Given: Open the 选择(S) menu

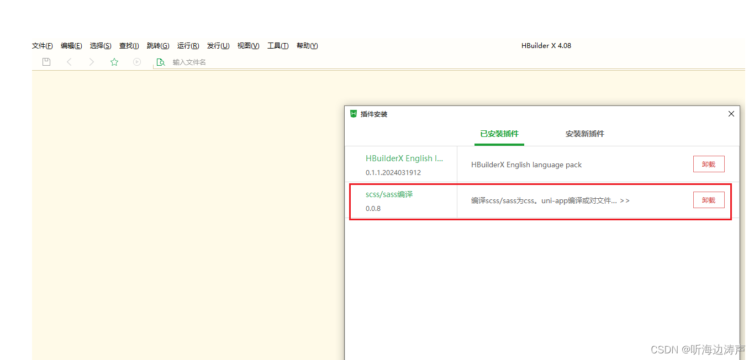Looking at the screenshot, I should pos(101,46).
